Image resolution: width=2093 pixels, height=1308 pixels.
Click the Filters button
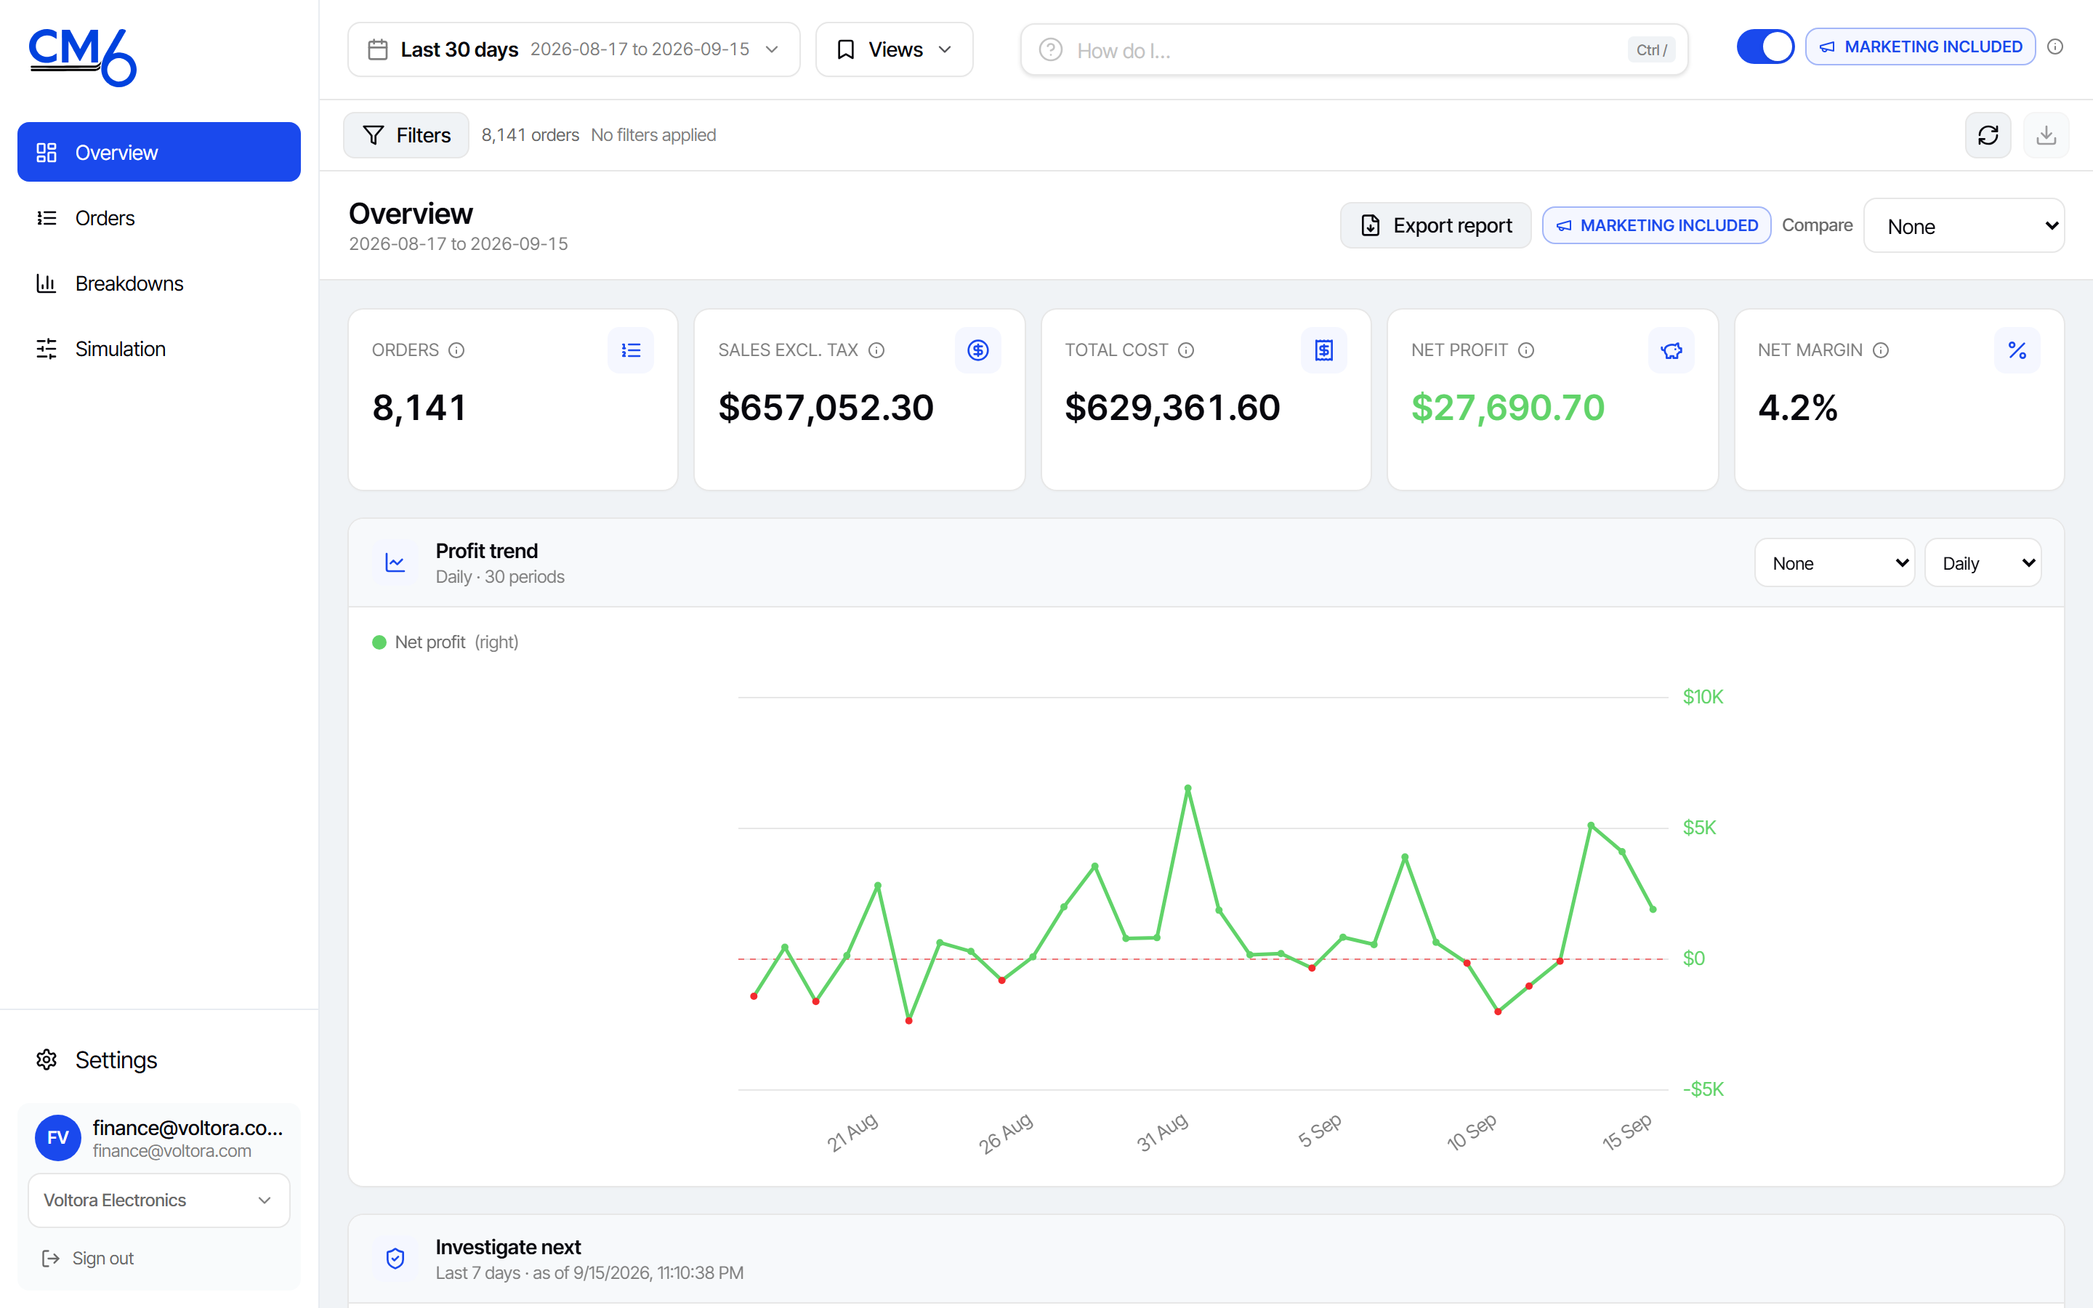tap(406, 135)
